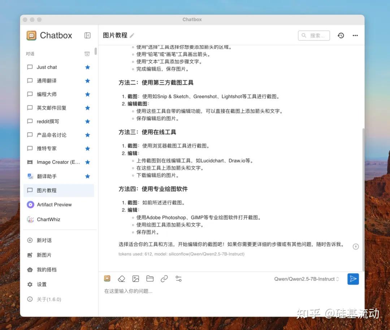Click the message input field to type
This screenshot has height=330, width=390.
[181, 291]
